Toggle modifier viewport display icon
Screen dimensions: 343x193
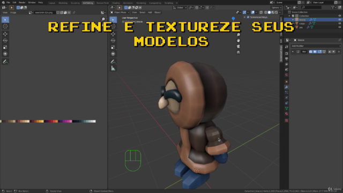point(315,51)
